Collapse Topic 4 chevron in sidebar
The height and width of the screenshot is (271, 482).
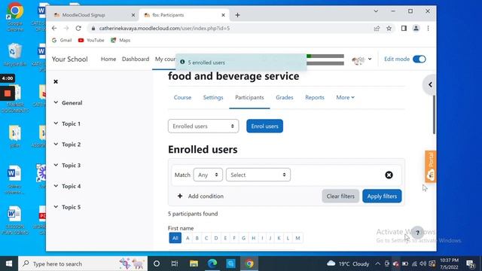click(x=56, y=186)
